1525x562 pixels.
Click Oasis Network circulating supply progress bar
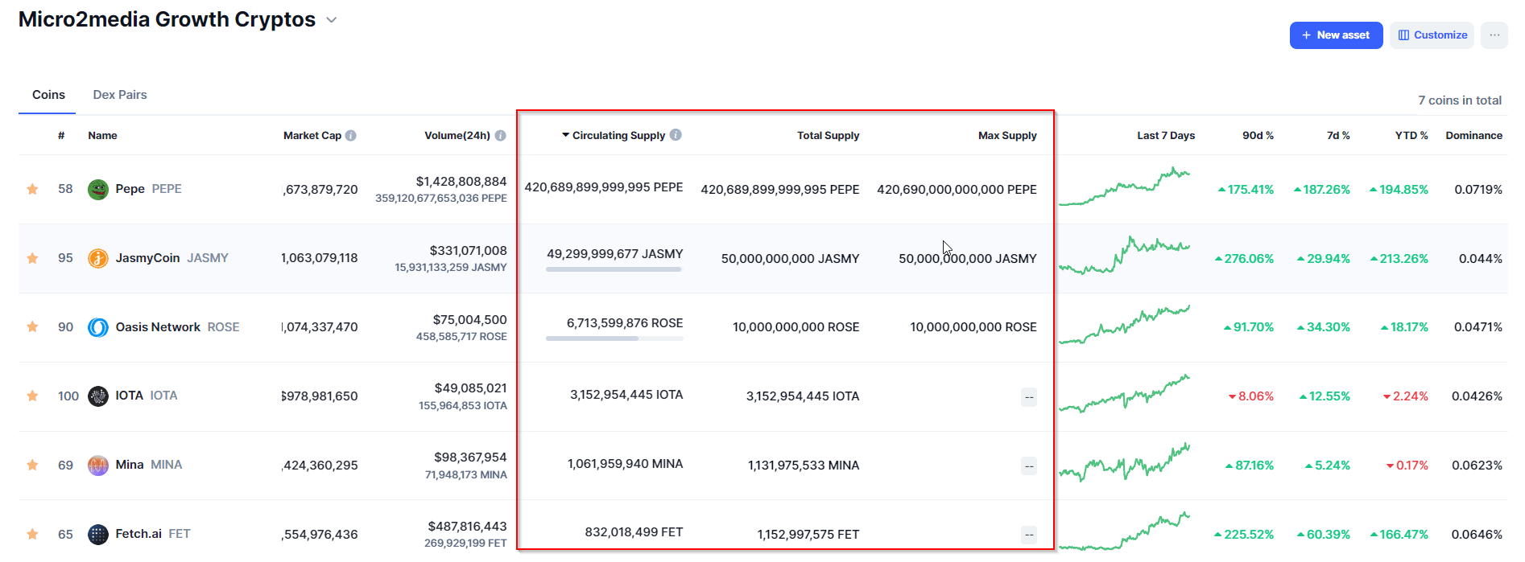click(614, 338)
